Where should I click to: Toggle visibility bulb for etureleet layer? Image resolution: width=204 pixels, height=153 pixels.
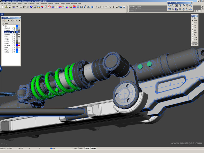click(x=15, y=28)
